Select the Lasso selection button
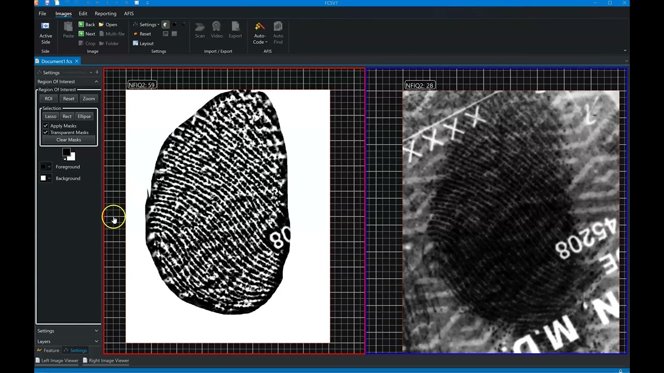Screen dimensions: 664x373 [x=50, y=117]
